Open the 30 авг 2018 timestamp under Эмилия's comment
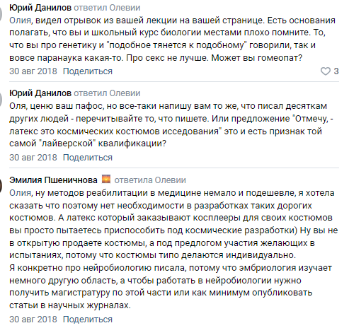The height and width of the screenshot is (328, 349). click(33, 320)
